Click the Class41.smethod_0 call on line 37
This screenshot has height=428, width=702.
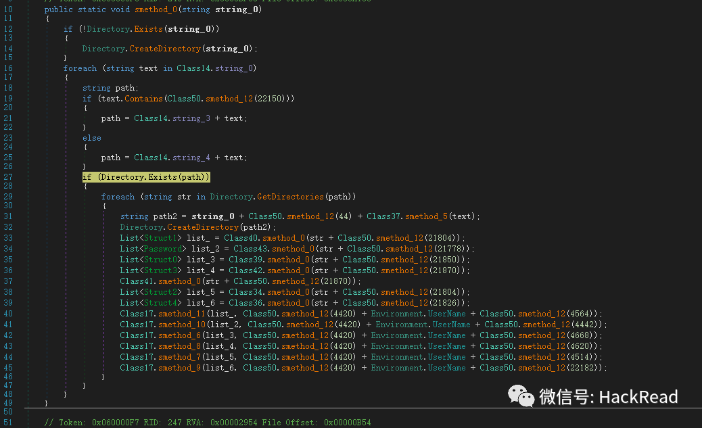point(160,281)
